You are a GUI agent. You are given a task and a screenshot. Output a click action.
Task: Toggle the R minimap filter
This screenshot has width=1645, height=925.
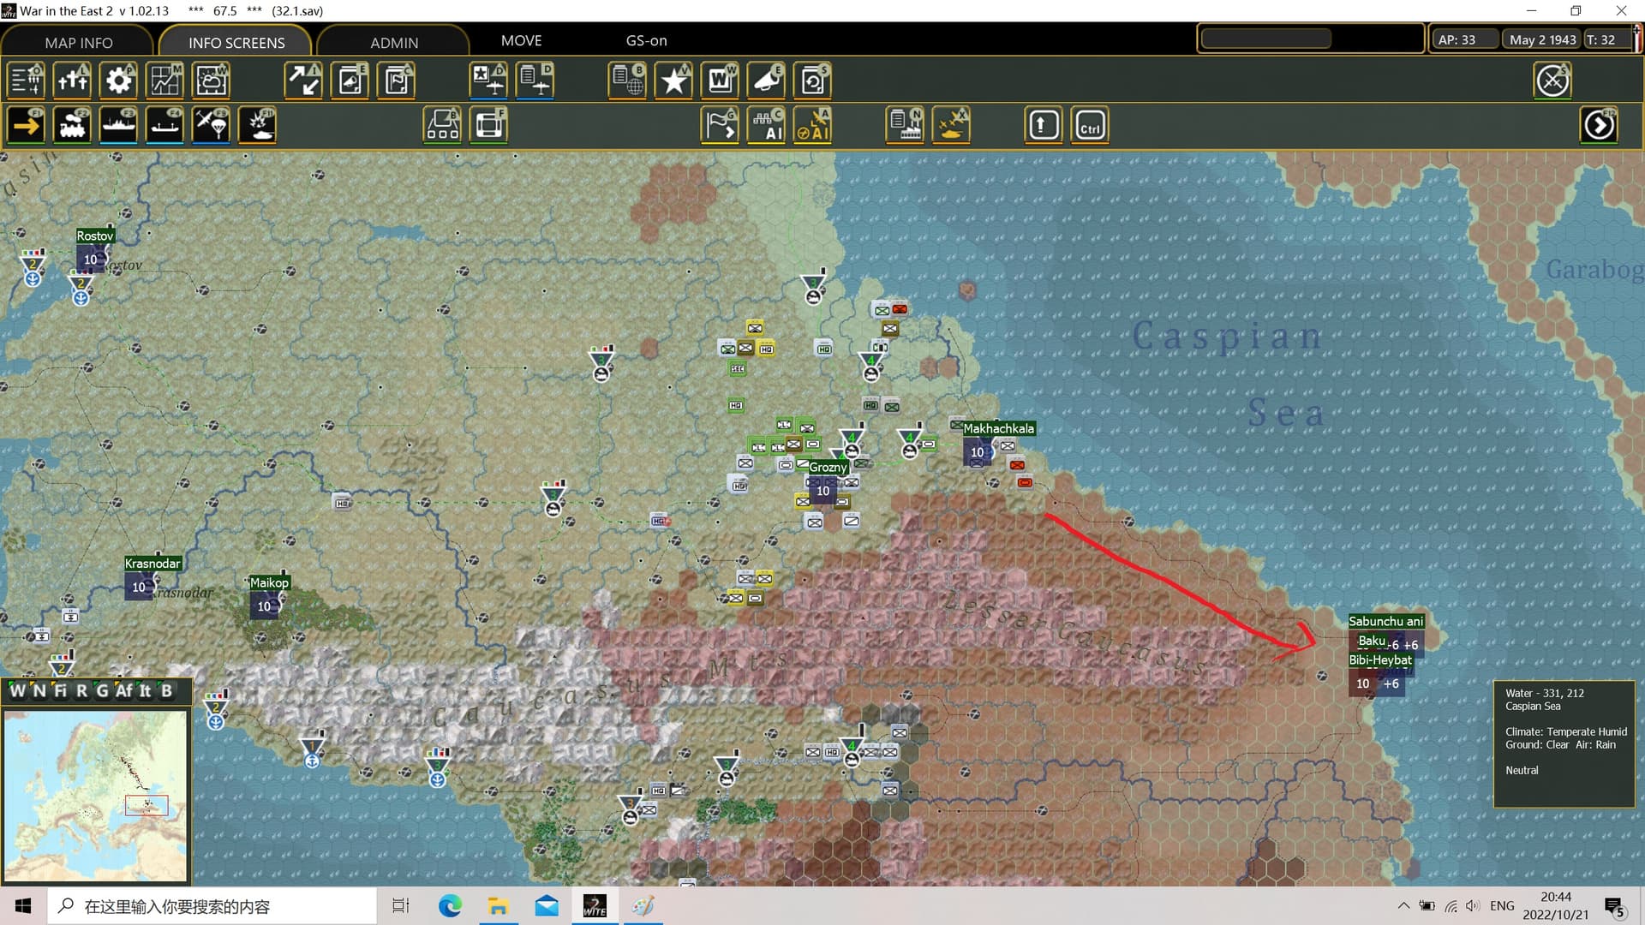coord(81,690)
